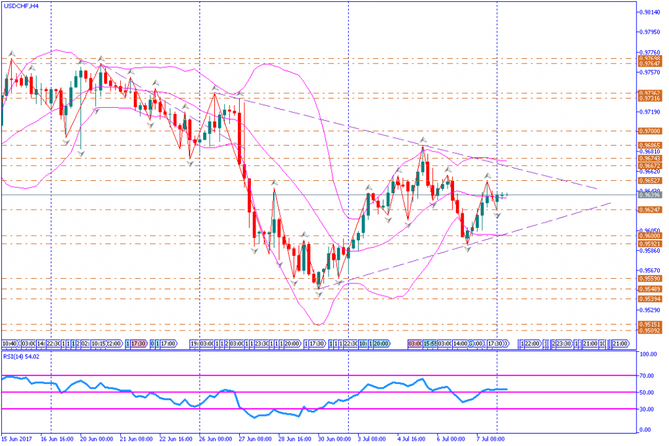Select the 0.97000 price level label

click(x=649, y=131)
